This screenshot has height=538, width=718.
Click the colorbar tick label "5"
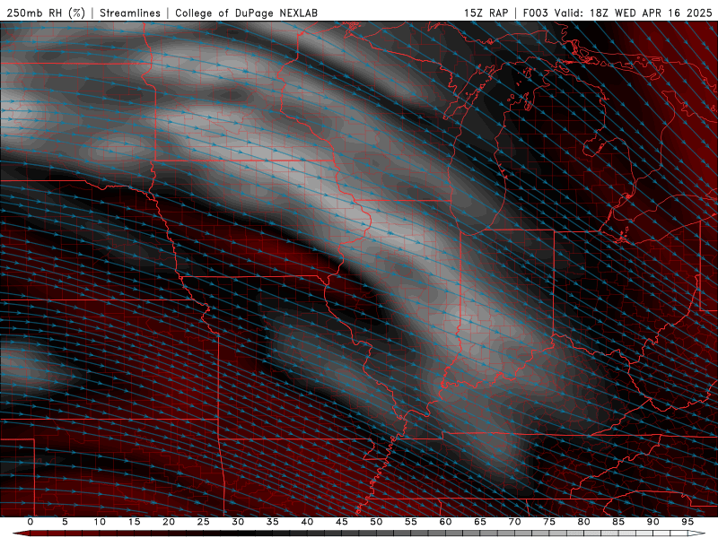(65, 522)
